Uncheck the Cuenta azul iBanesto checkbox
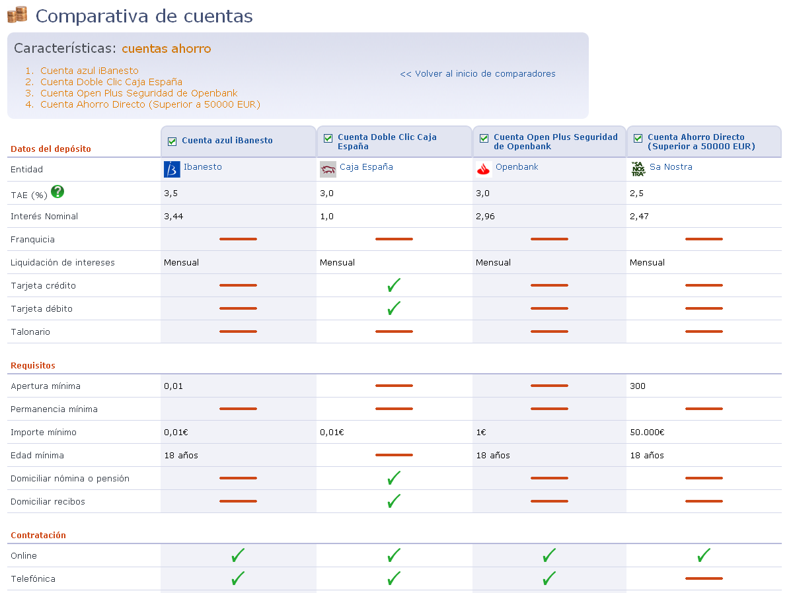 172,141
